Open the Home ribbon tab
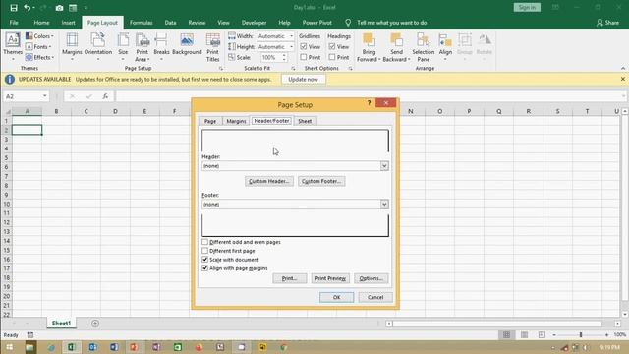Screen dimensions: 629x354 41,23
